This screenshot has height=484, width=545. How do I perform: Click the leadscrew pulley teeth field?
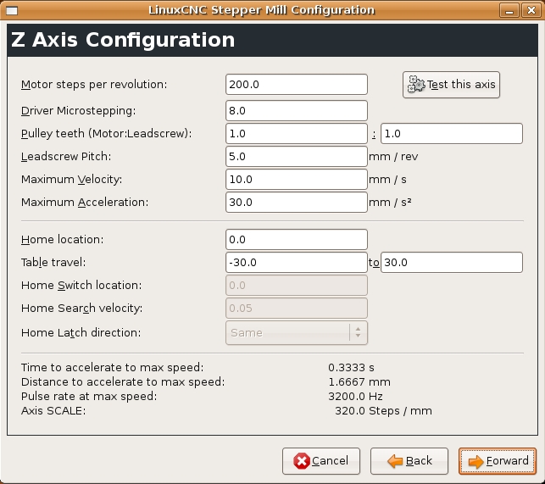click(x=452, y=134)
